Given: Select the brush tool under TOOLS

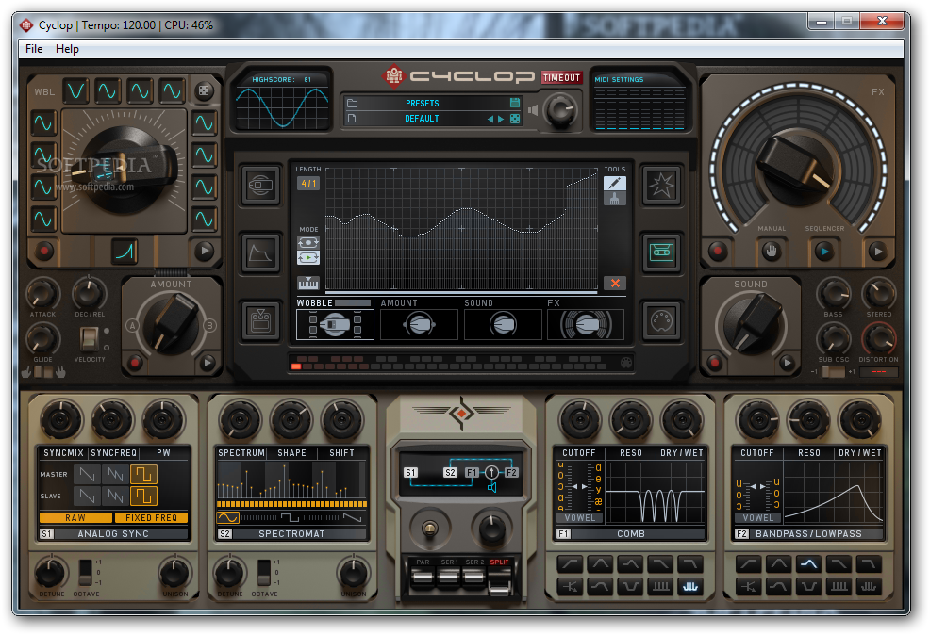Looking at the screenshot, I should [614, 199].
